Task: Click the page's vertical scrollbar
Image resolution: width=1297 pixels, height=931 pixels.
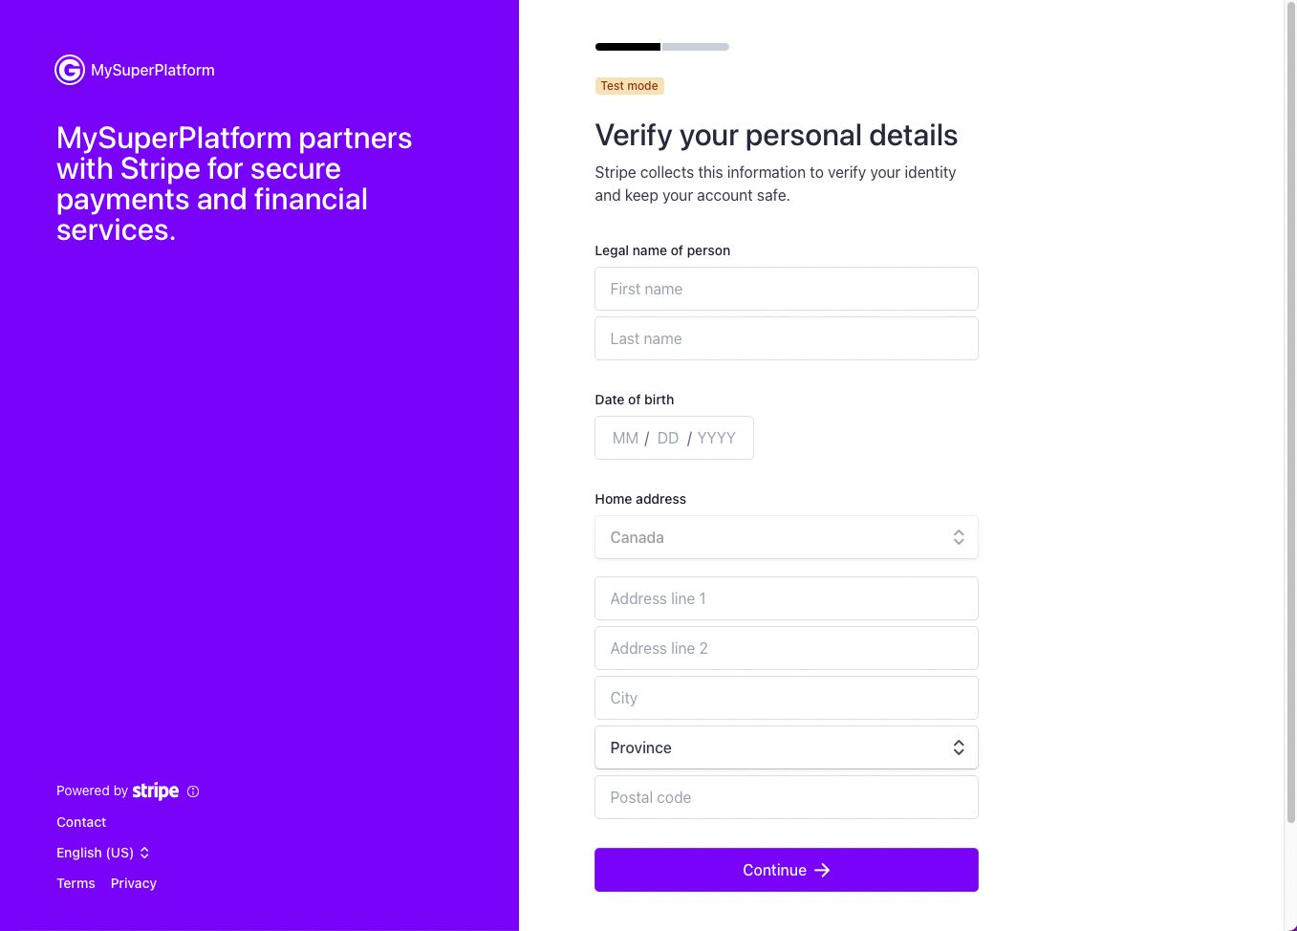Action: coord(1290,411)
